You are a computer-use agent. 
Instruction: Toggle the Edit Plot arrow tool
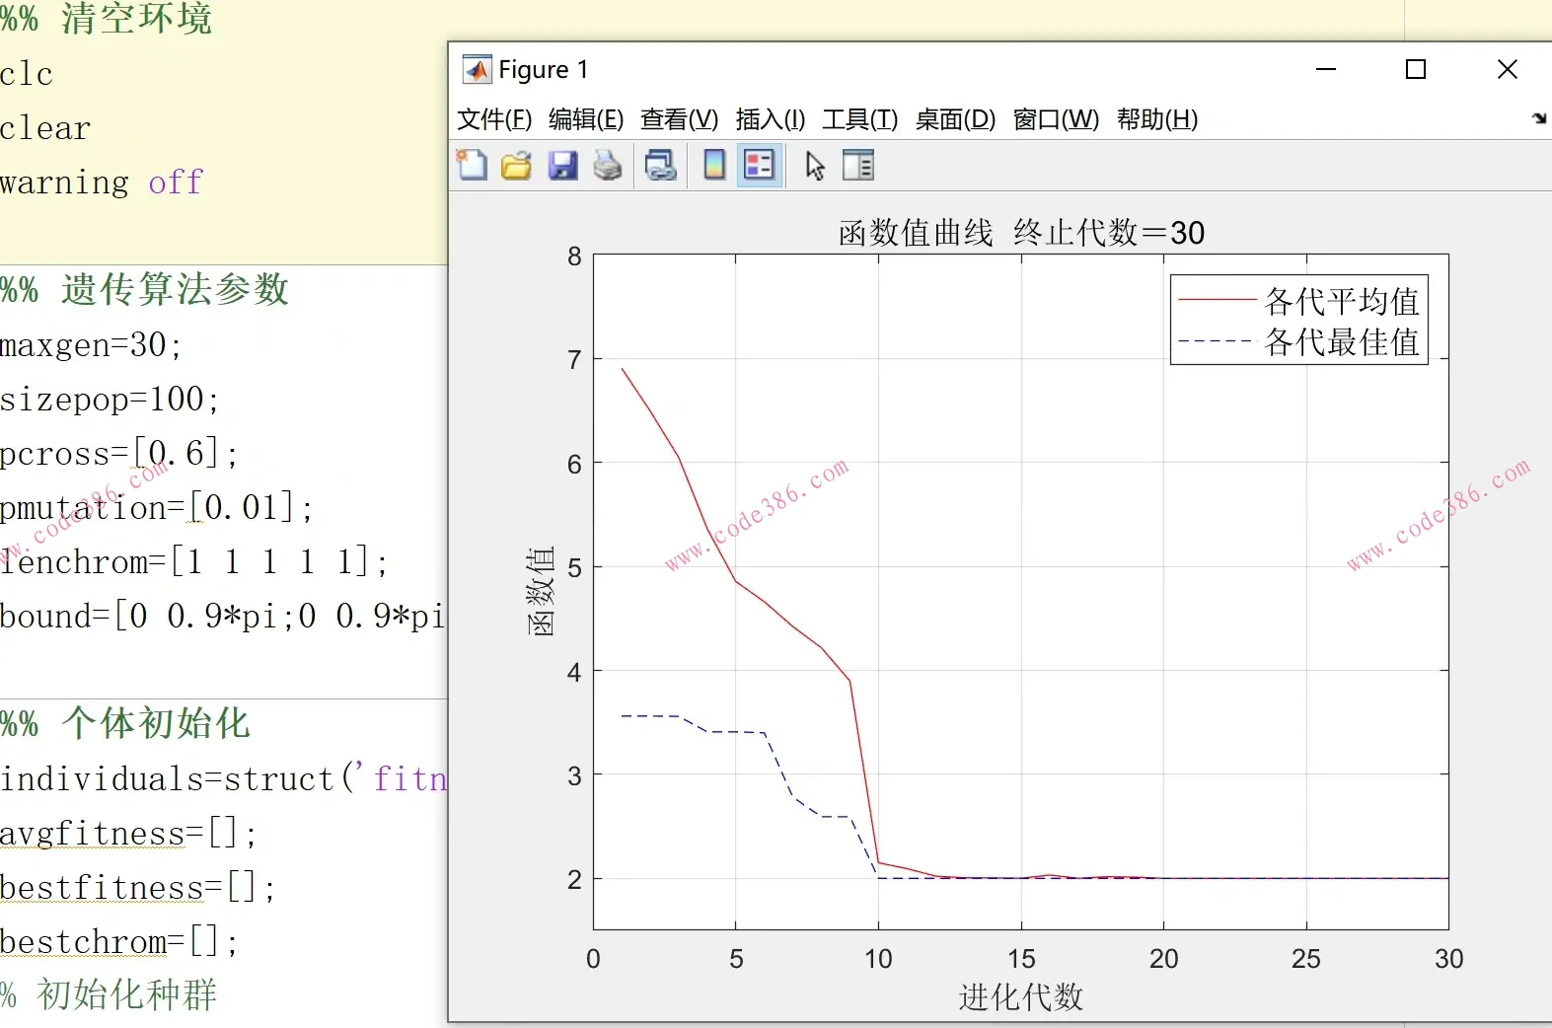click(815, 166)
